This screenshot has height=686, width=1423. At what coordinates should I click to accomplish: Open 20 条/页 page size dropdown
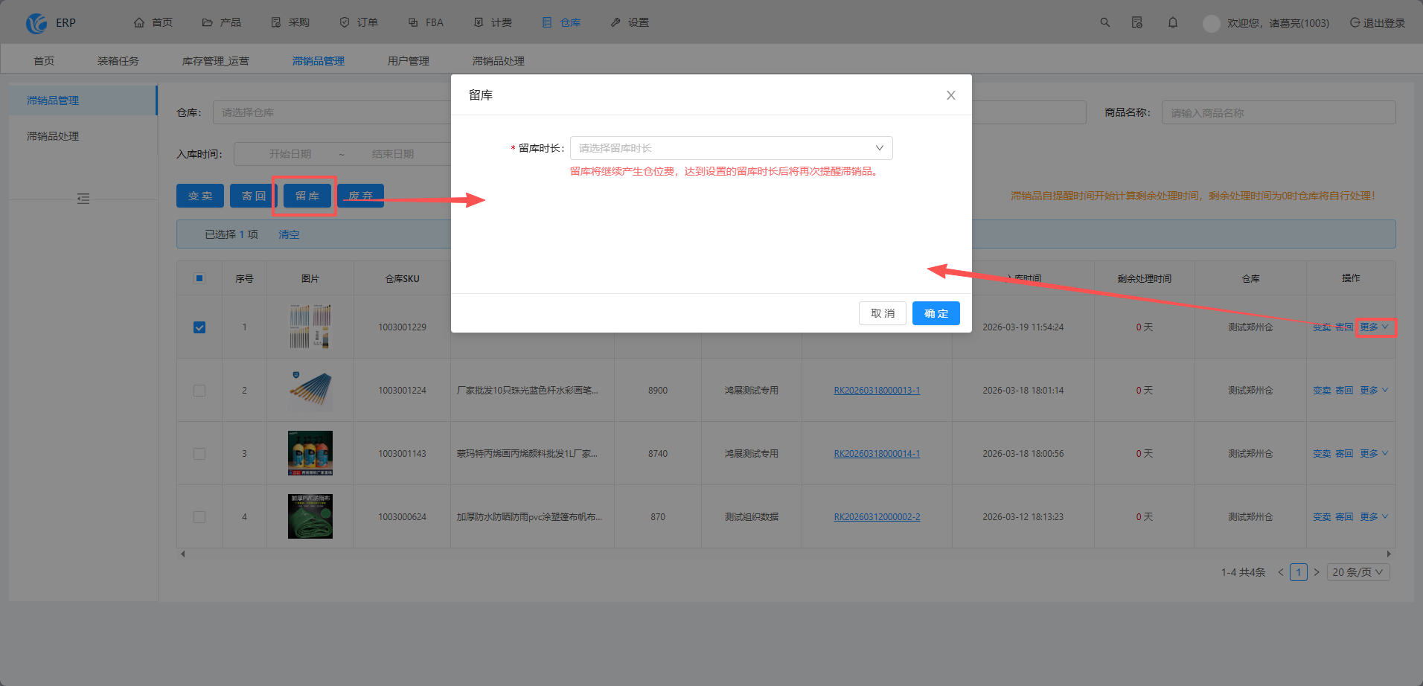tap(1358, 572)
